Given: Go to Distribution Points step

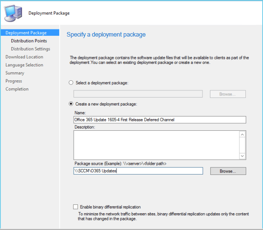Looking at the screenshot, I should [x=29, y=41].
